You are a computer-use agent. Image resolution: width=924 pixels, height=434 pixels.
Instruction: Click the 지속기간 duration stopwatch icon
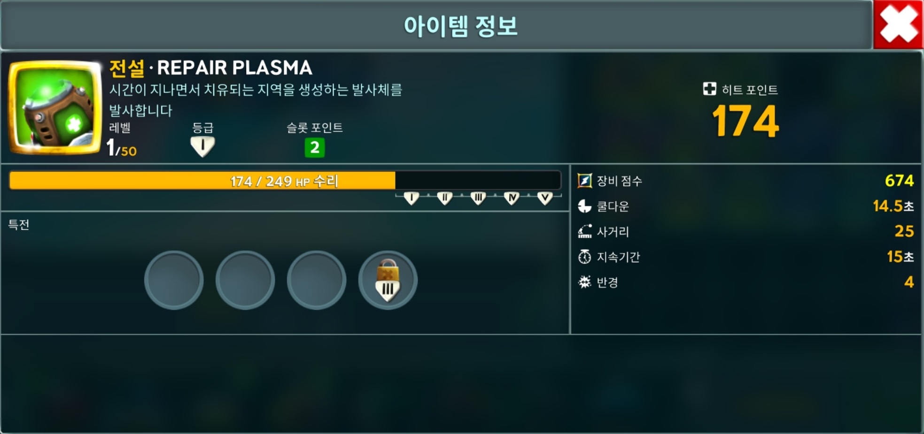point(584,257)
